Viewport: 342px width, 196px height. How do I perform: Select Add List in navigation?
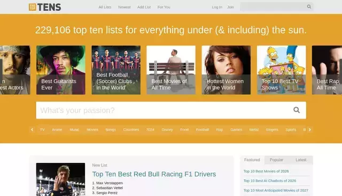pyautogui.click(x=144, y=7)
